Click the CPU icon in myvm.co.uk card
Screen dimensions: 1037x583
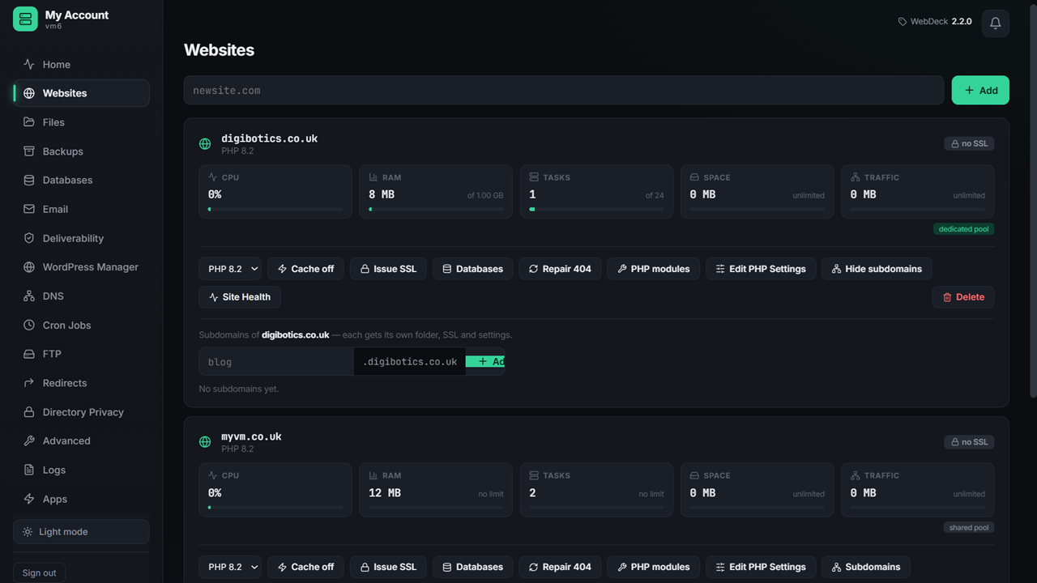point(213,475)
